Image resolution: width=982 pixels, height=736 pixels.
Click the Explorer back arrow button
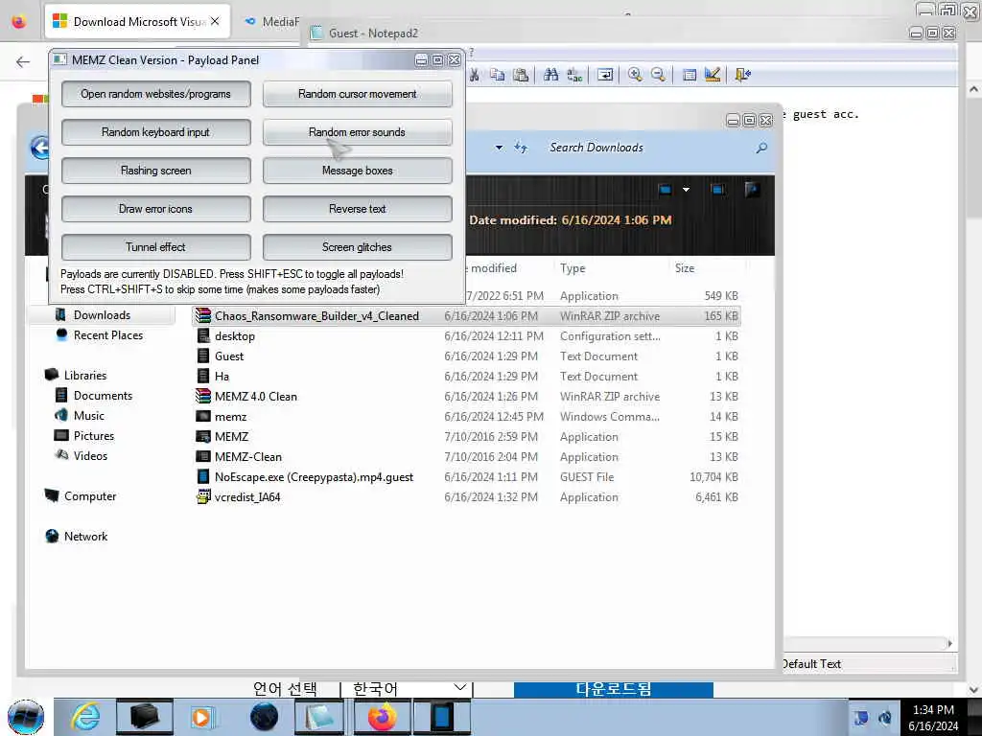[40, 148]
